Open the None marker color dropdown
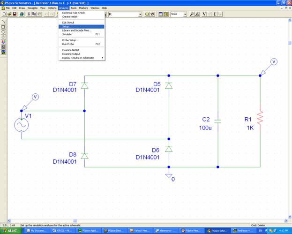This screenshot has width=292, height=234. pyautogui.click(x=185, y=15)
